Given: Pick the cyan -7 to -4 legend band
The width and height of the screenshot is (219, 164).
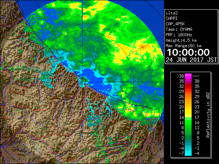Looking at the screenshot, I should pos(188,153).
